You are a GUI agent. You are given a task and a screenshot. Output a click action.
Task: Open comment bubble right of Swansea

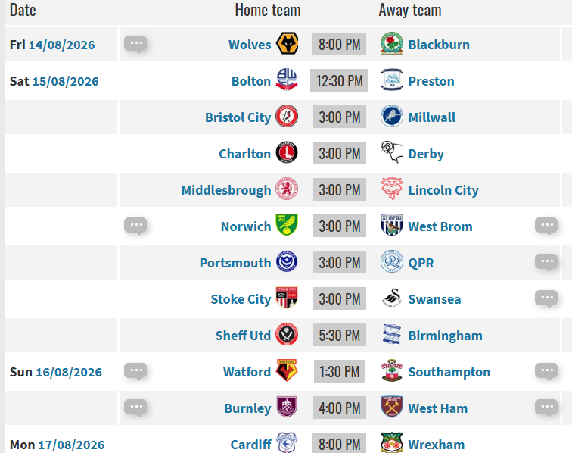click(546, 298)
